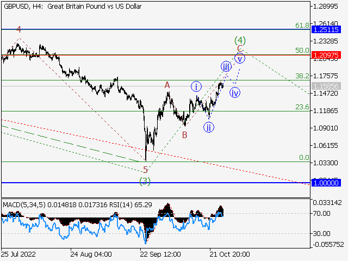Screen dimensions: 348x261
Task: Select the 1.20975 red price label
Action: (x=326, y=55)
